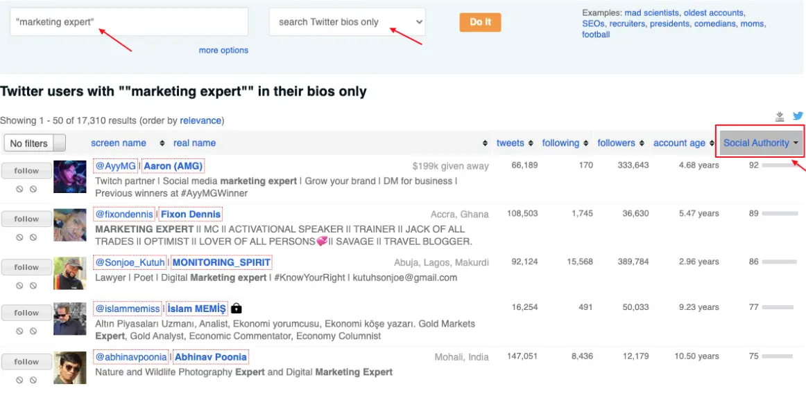Click the sort arrows next to tweets
Image resolution: width=806 pixels, height=393 pixels.
(531, 143)
